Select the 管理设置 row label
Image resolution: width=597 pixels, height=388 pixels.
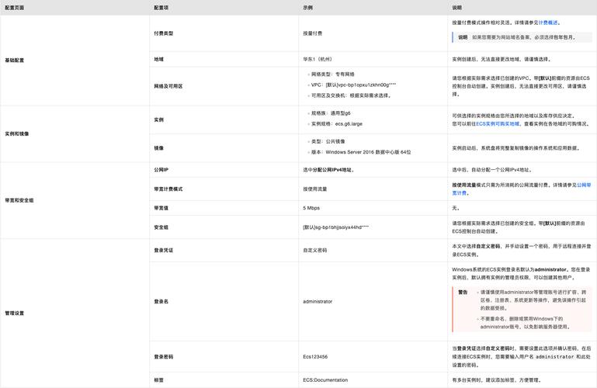coord(15,313)
